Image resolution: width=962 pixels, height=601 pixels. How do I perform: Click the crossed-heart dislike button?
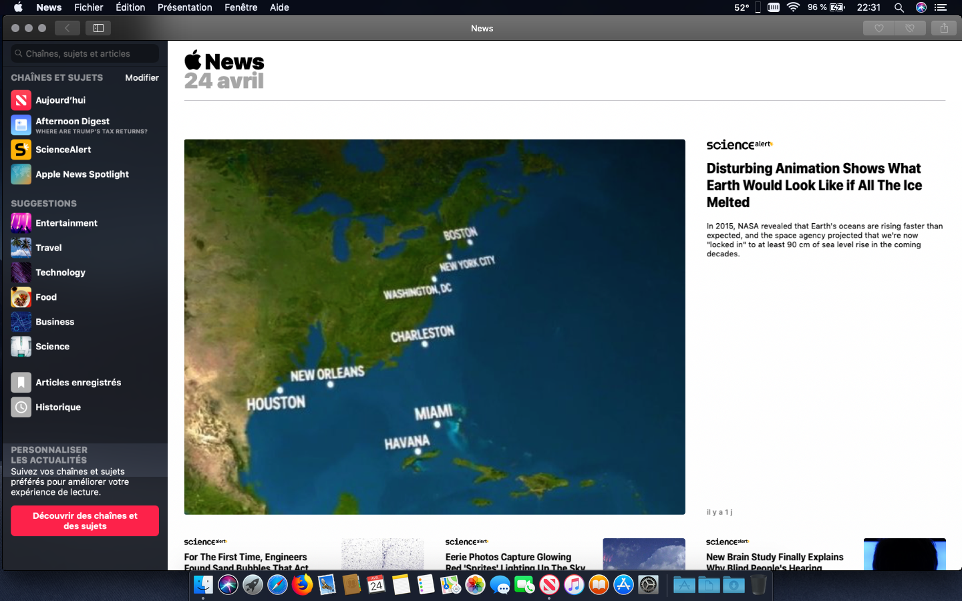(910, 28)
